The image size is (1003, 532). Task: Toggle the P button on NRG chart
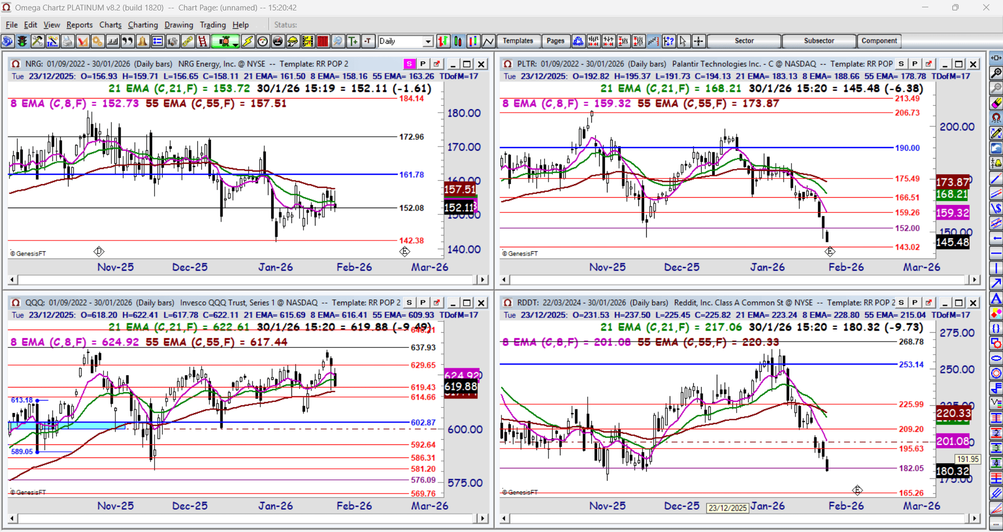point(423,64)
